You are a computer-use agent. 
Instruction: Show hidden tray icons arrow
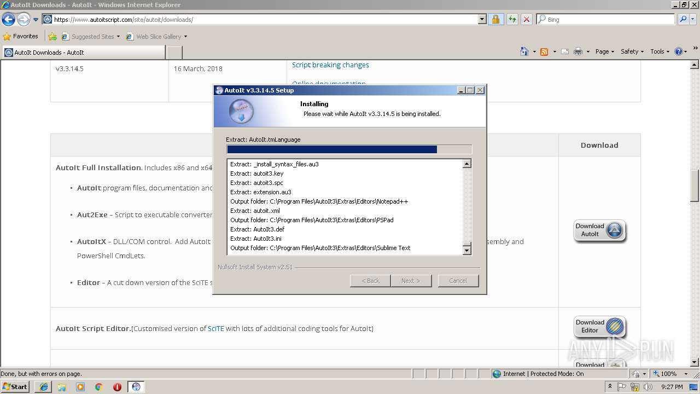[610, 386]
